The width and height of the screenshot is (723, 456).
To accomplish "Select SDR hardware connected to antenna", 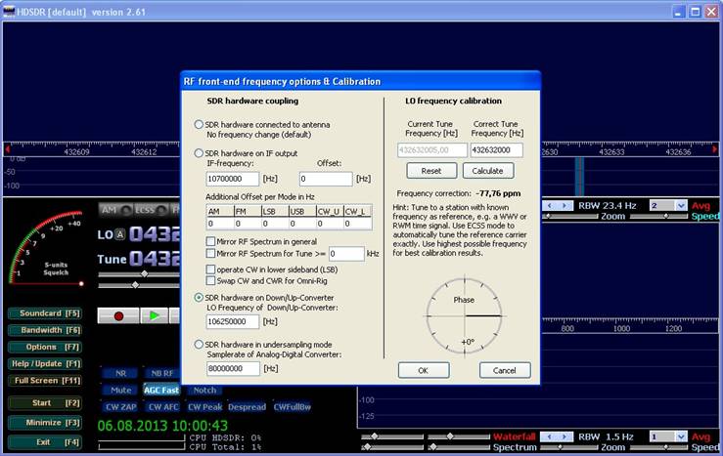I will [199, 124].
